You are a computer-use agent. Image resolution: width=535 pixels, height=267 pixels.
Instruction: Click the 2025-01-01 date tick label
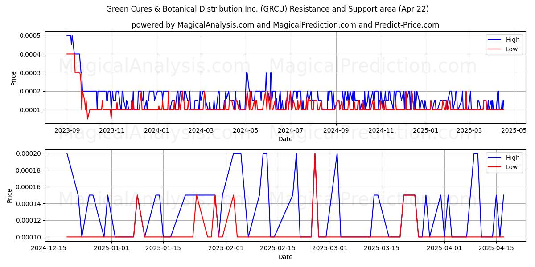[x=111, y=248]
